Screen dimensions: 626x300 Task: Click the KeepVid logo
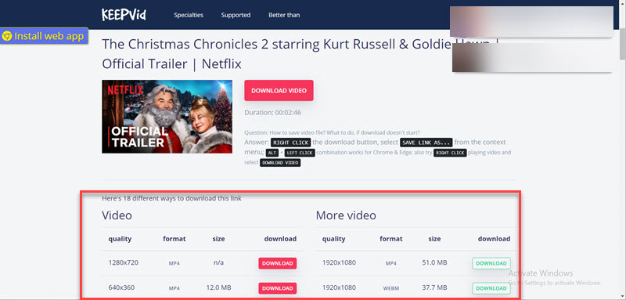point(124,15)
